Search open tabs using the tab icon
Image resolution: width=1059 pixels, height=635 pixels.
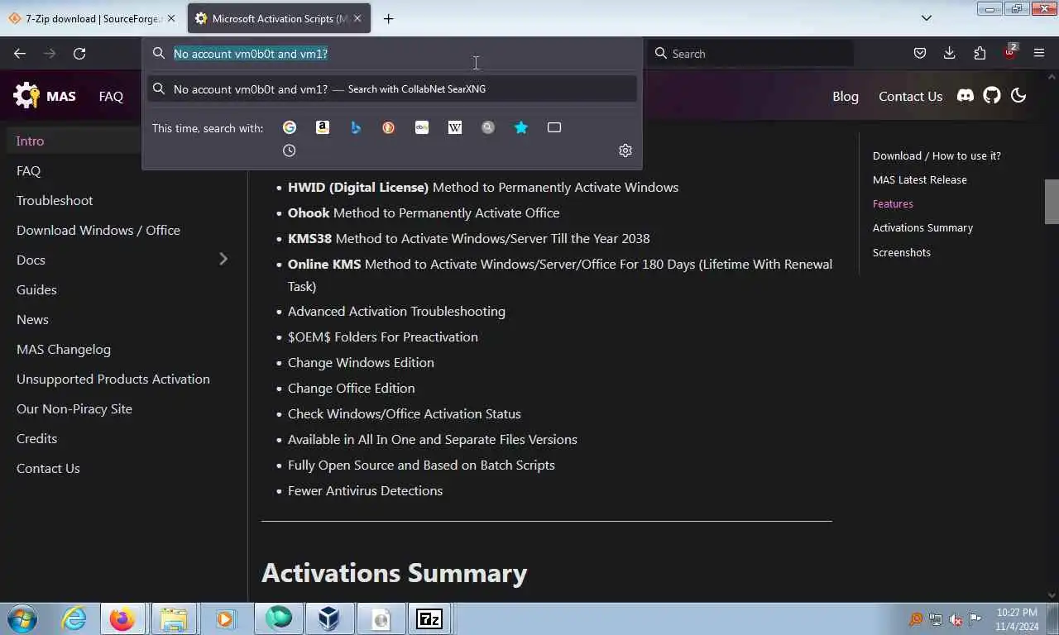point(554,127)
